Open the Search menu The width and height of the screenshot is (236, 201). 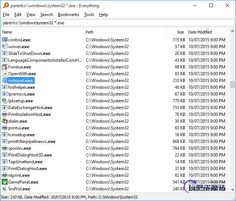pos(46,15)
